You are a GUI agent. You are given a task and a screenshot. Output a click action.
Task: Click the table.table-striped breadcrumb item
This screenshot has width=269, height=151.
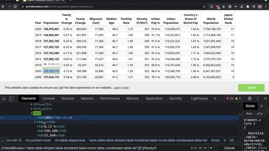pyautogui.click(x=148, y=141)
